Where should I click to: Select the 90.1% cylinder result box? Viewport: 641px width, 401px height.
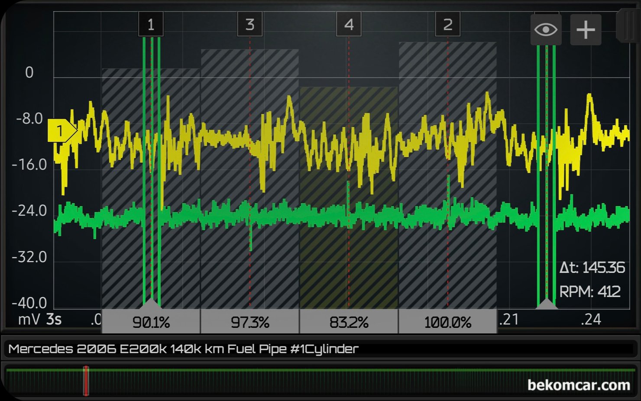click(151, 322)
